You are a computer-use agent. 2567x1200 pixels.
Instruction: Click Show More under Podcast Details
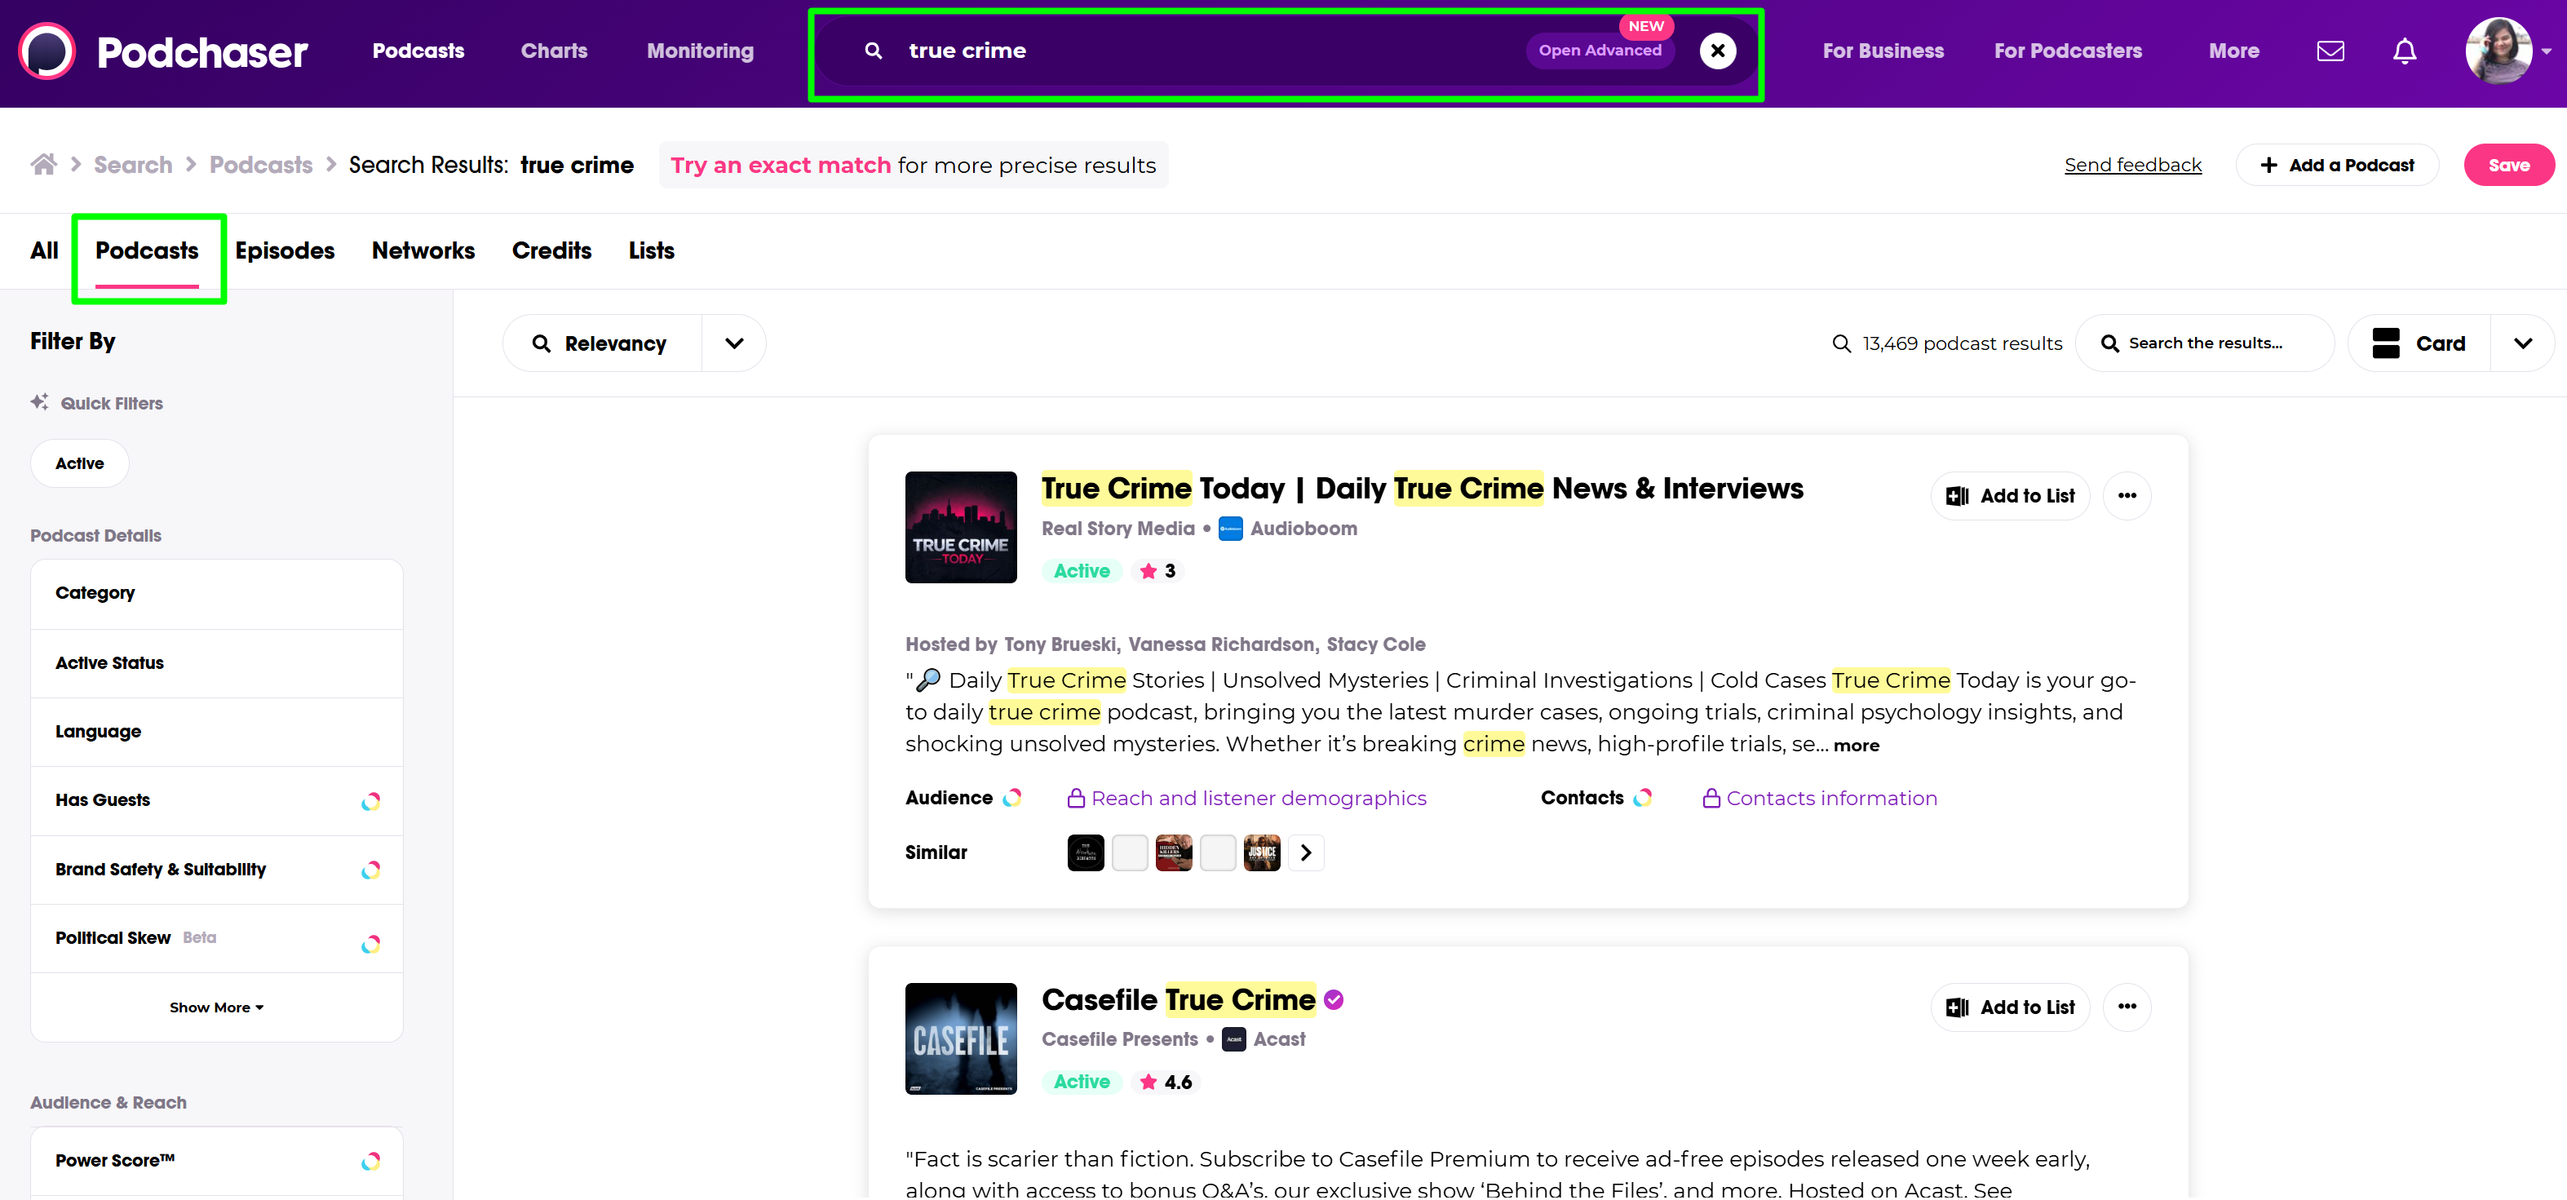tap(216, 1007)
